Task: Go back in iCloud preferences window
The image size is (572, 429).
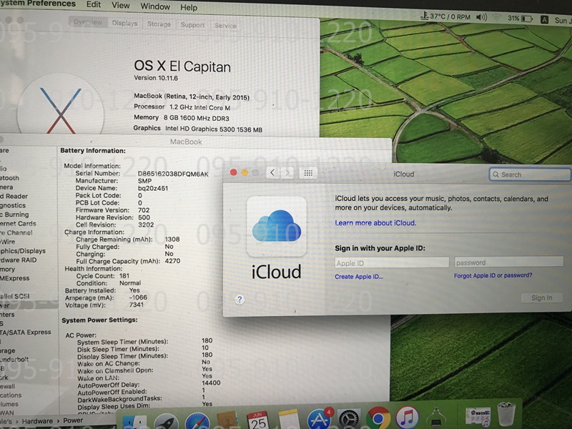Action: tap(272, 172)
